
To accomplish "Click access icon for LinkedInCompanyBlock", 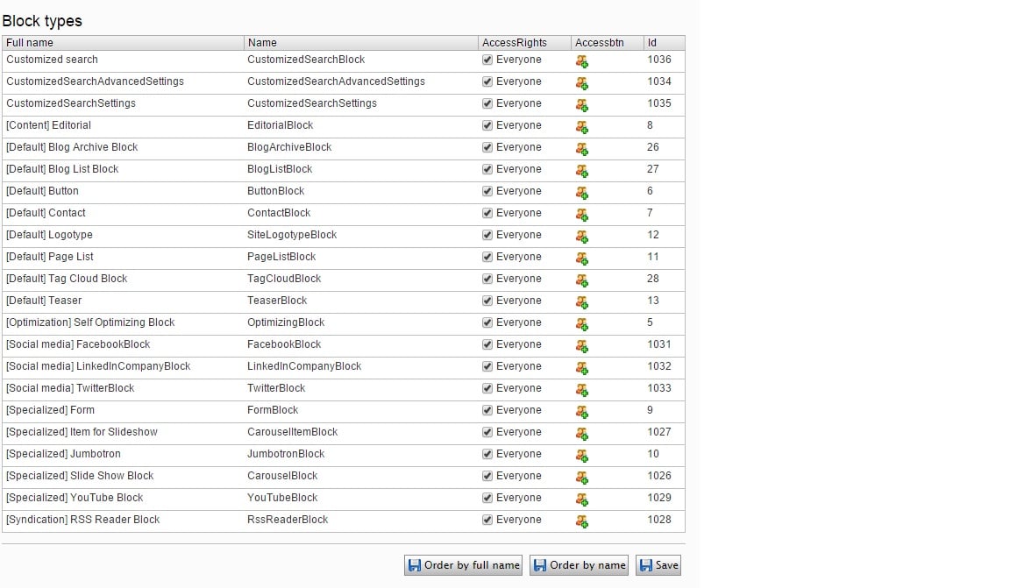I will pyautogui.click(x=581, y=368).
